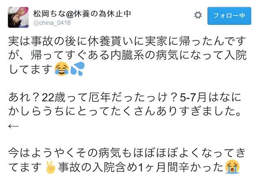The image size is (260, 177).
Task: Click the text 5-7月 in the tweet
Action: 193,97
